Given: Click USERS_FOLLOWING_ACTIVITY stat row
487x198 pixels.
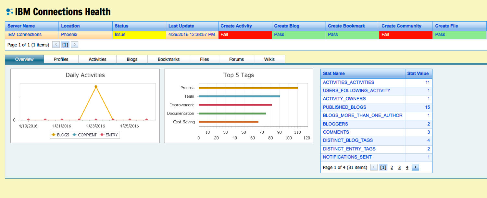Looking at the screenshot, I should click(376, 91).
